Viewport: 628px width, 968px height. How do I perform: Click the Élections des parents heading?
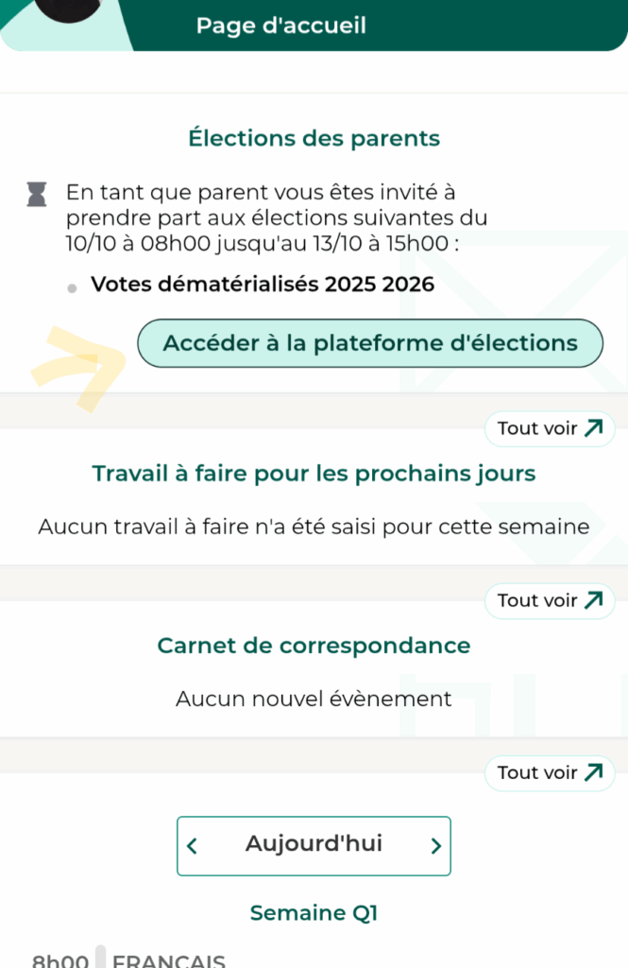[314, 138]
